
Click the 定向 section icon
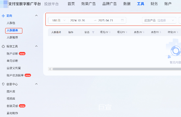tap(3, 16)
